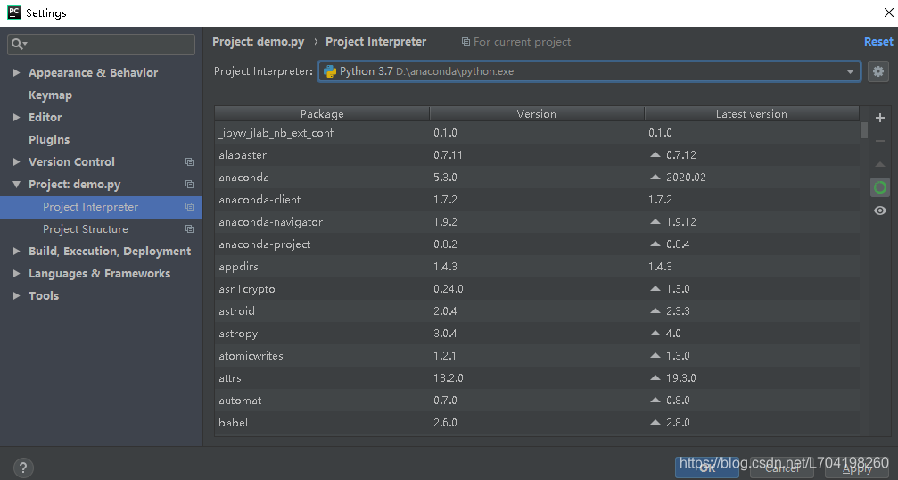Screen dimensions: 898x480
Task: Click Project: demo.py breadcrumb
Action: [259, 42]
